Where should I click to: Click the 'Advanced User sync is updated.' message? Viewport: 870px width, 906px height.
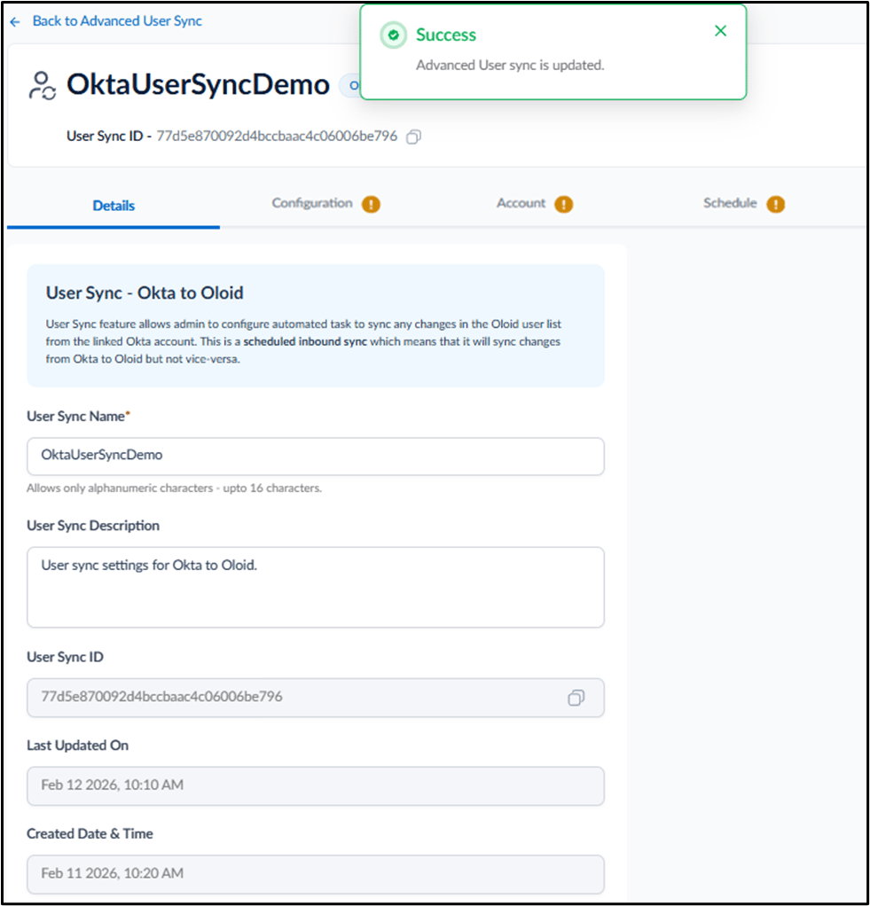510,66
